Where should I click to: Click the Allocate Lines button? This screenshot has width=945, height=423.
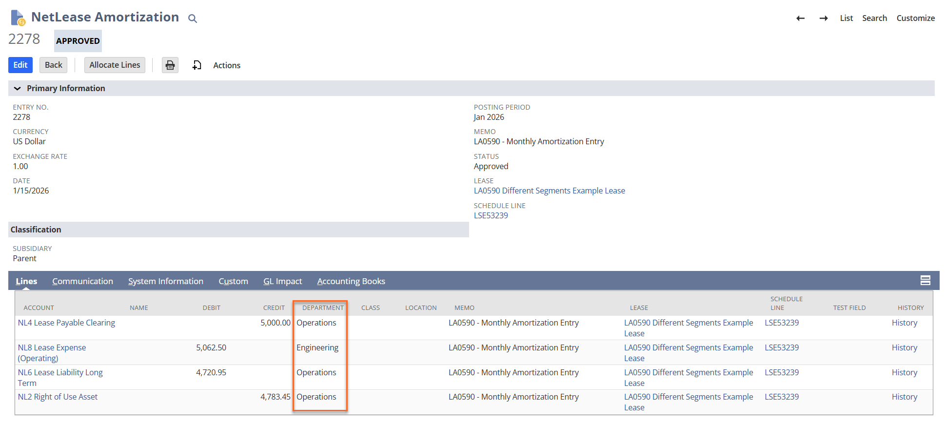[x=115, y=65]
